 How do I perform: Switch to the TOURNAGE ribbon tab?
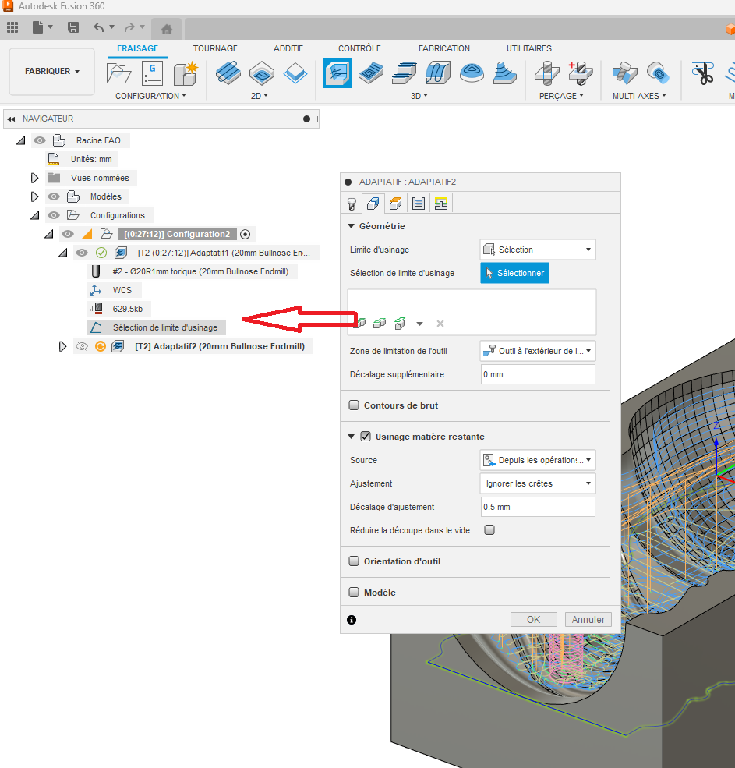(215, 48)
